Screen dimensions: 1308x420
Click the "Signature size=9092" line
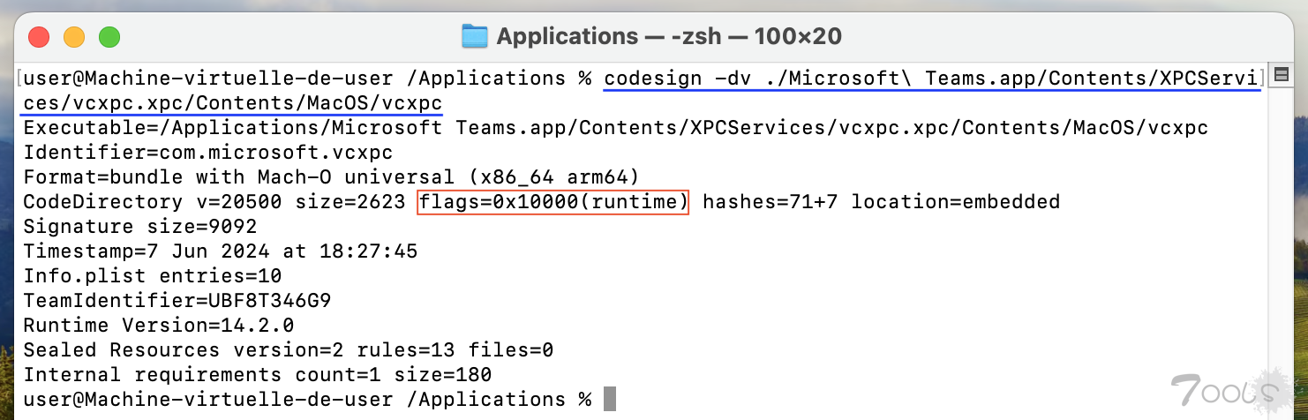140,227
